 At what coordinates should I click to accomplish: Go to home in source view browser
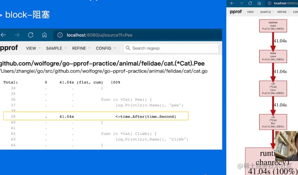(44, 35)
